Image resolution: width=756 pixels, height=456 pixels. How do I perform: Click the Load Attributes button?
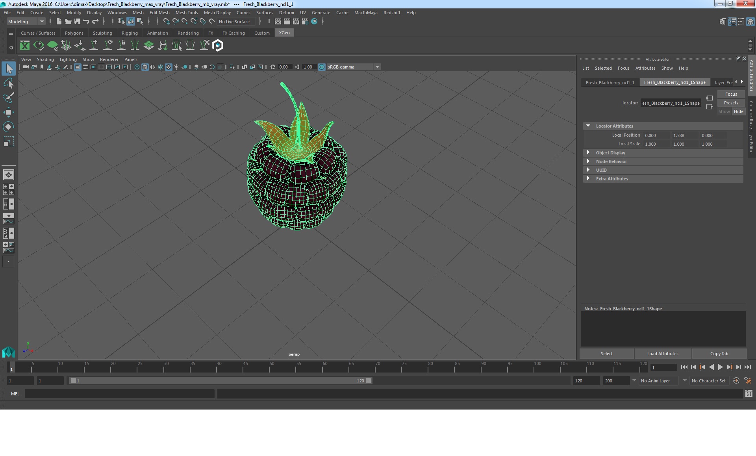[x=663, y=354]
